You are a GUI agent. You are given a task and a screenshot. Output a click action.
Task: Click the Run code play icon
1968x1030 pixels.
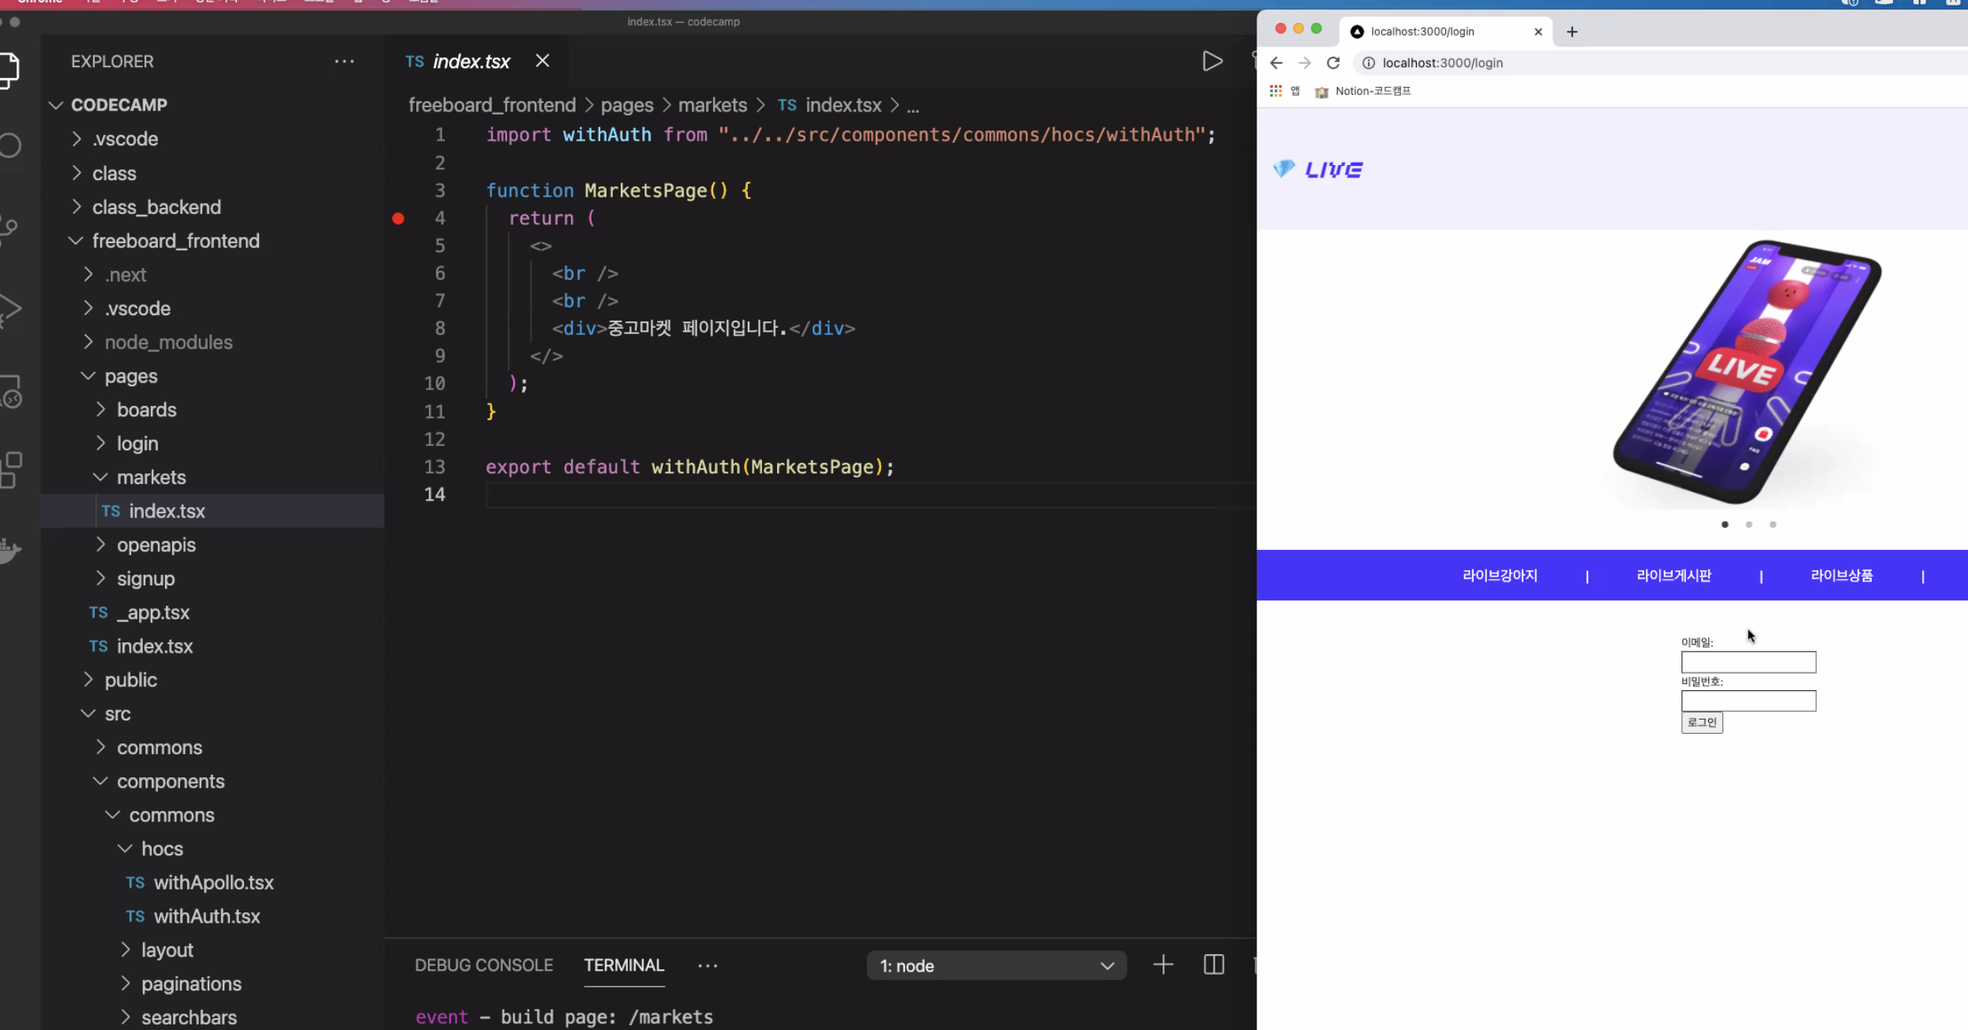pos(1212,61)
